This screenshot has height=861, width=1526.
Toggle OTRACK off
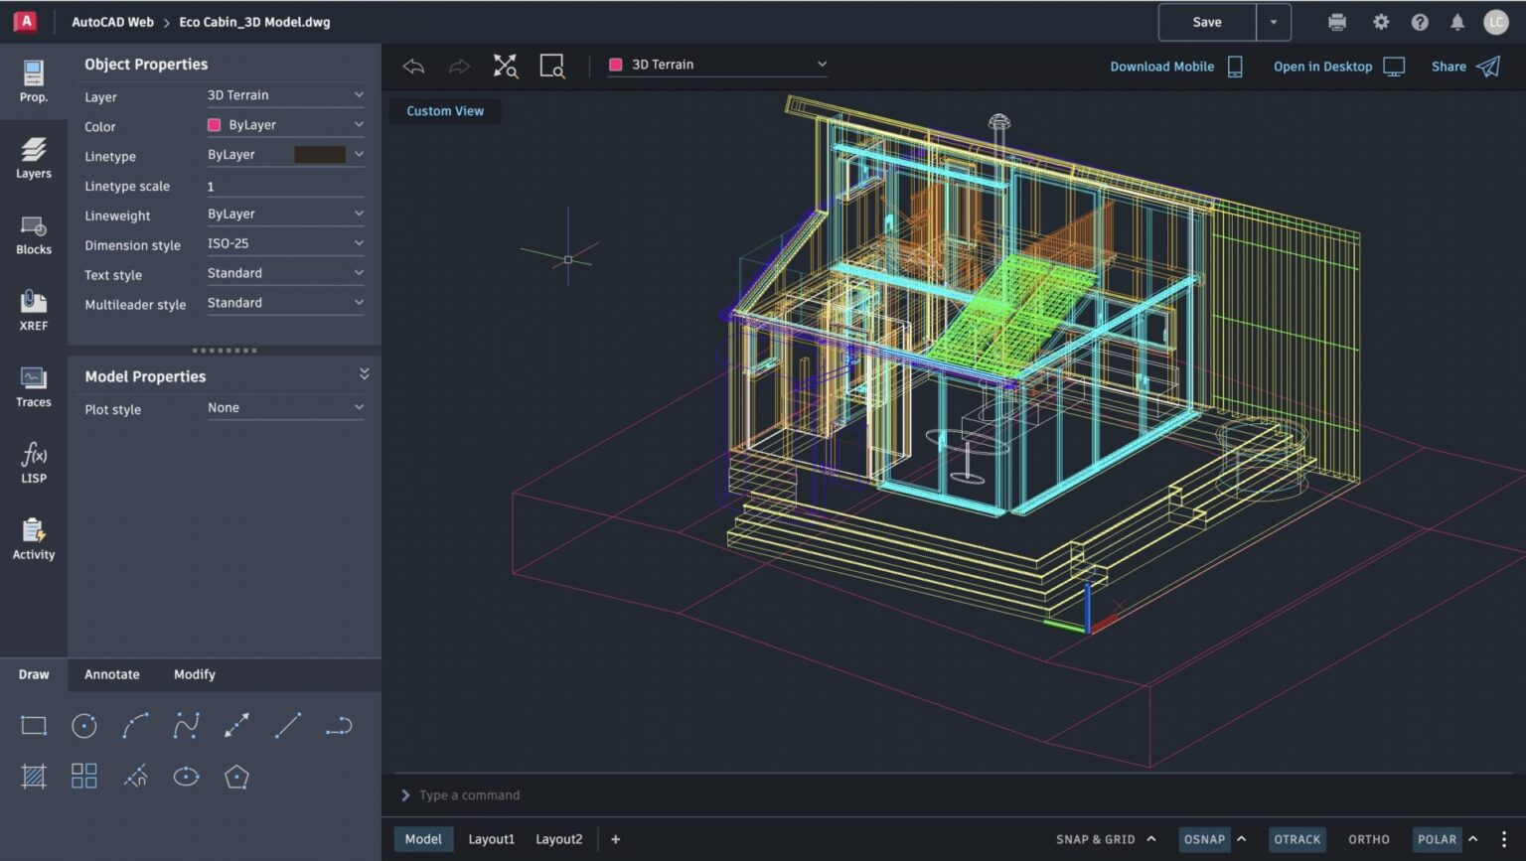coord(1297,839)
